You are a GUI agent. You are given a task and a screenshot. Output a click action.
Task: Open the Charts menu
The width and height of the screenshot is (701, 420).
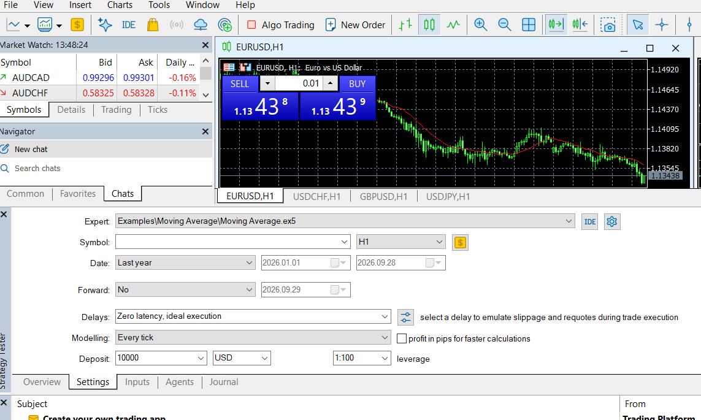coord(120,5)
